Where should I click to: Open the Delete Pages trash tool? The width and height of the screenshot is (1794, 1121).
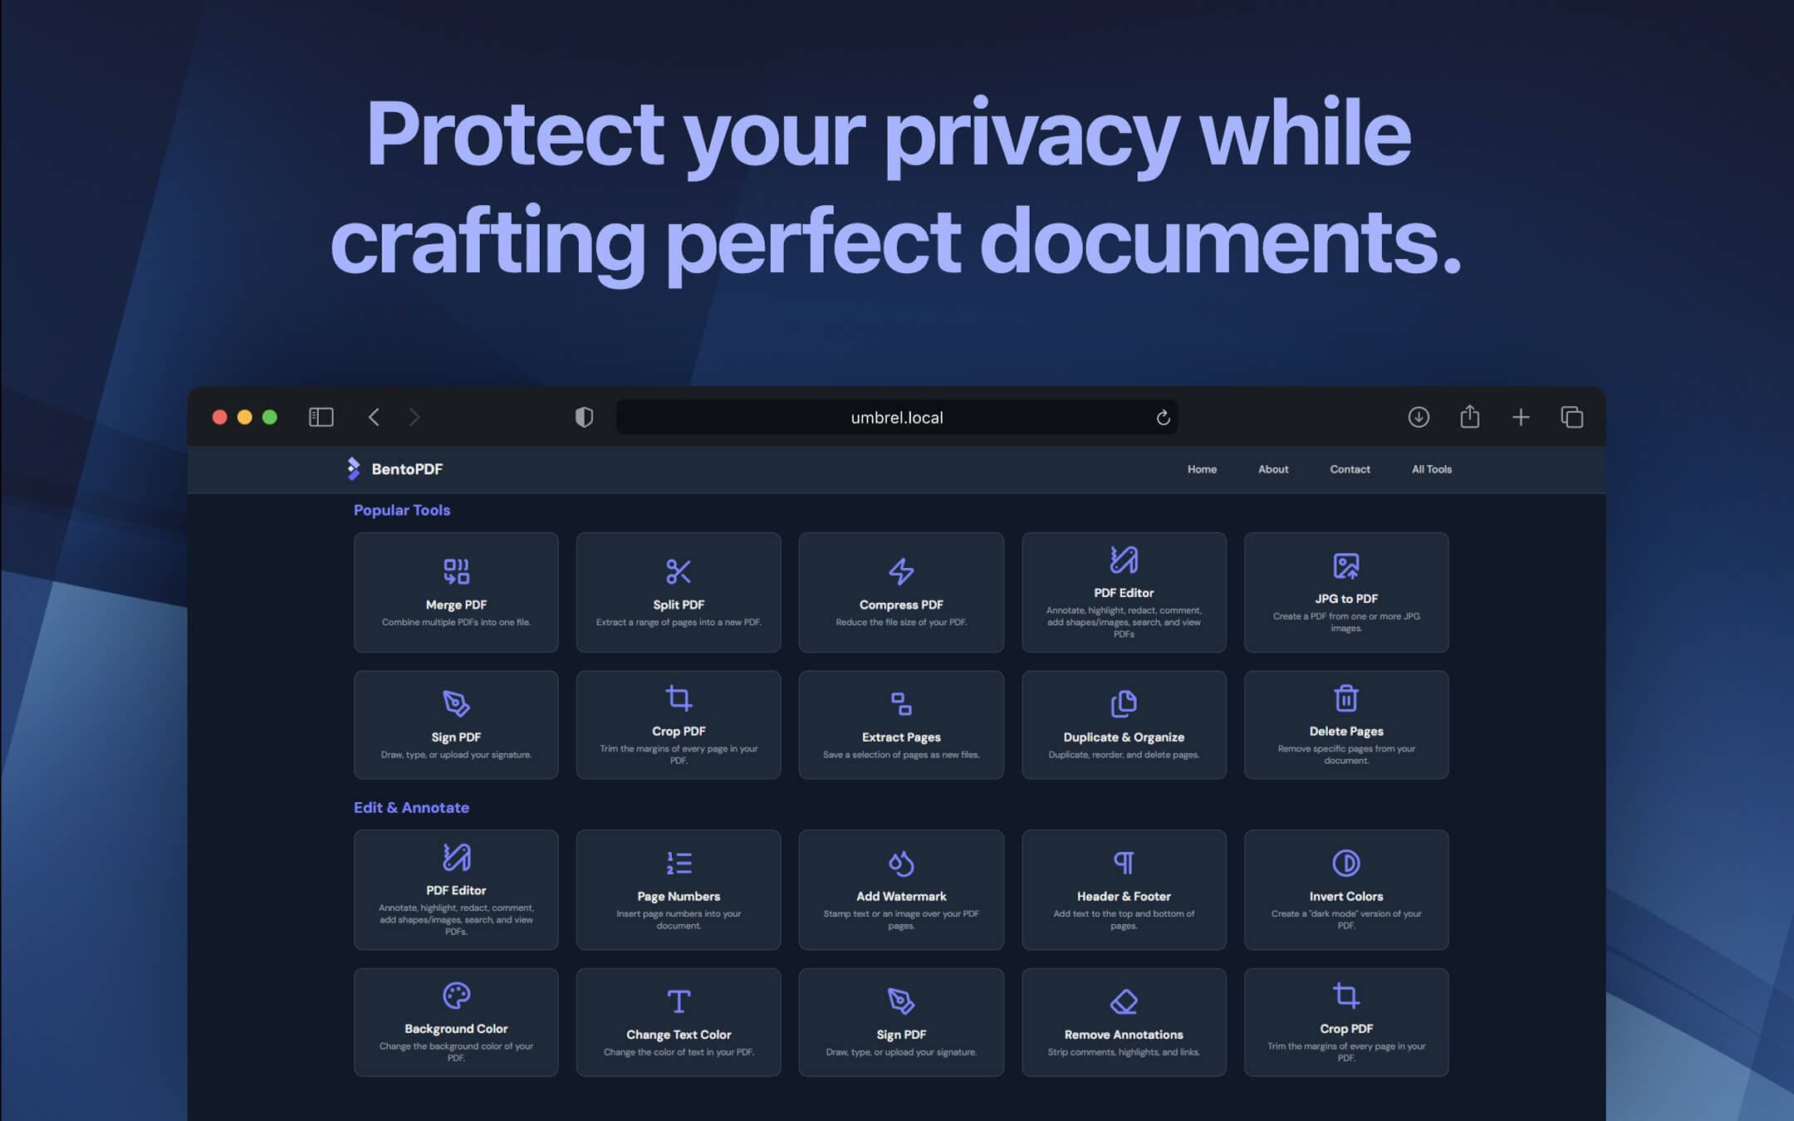1345,724
